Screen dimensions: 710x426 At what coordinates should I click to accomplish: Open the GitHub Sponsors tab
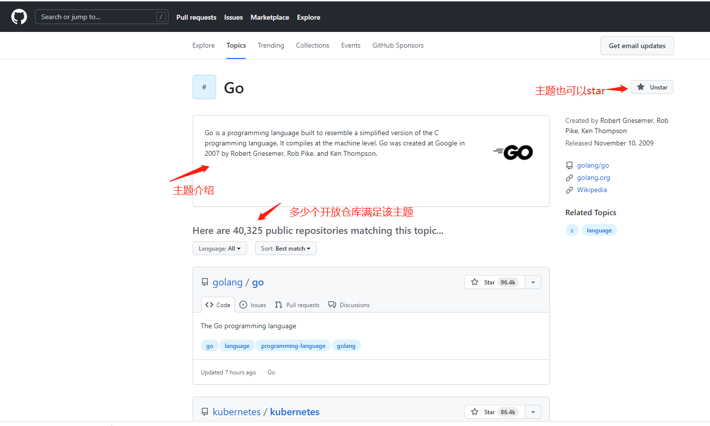(398, 45)
